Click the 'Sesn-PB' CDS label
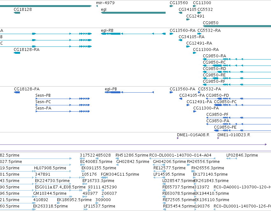 coord(43,96)
